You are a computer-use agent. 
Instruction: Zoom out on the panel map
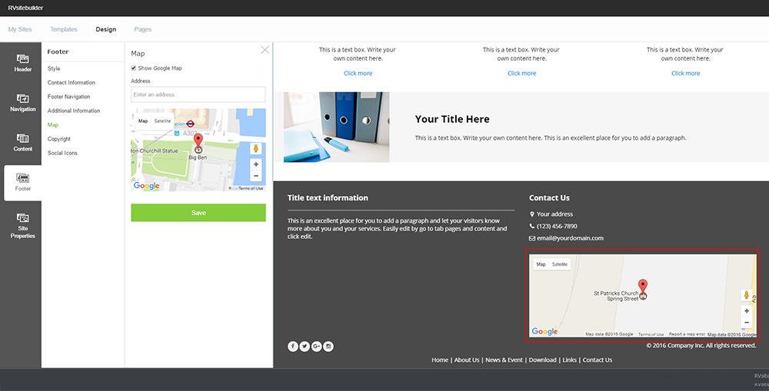256,176
